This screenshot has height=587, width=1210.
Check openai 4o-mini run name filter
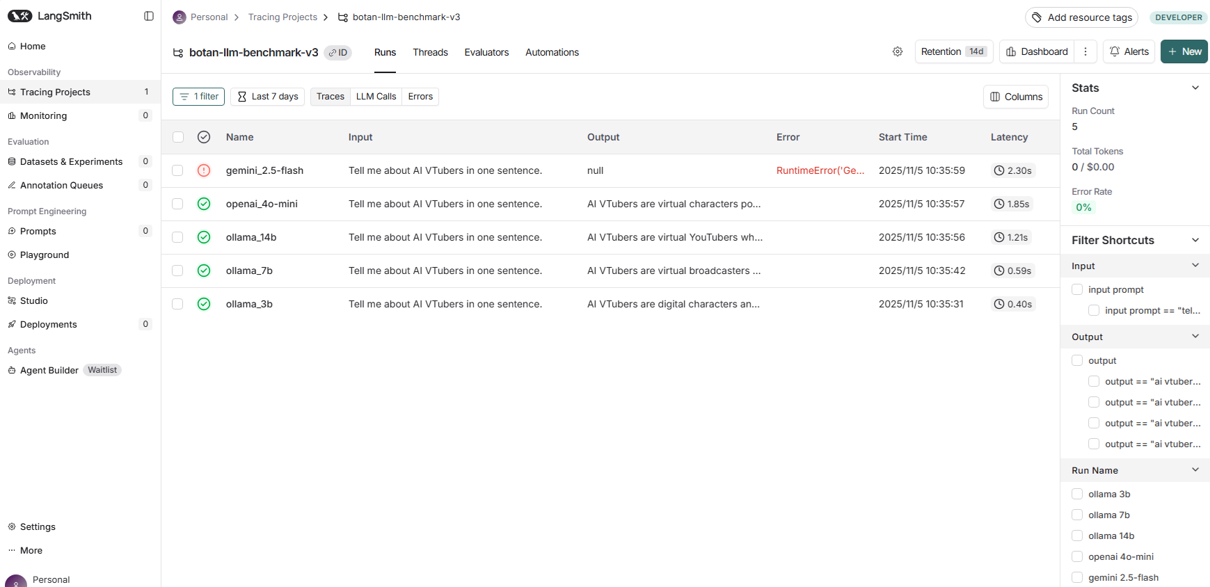click(1077, 556)
